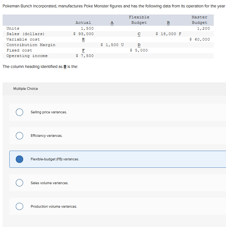226x227 pixels.
Task: Click placeholder F in Fixed cost row
Action: pos(83,50)
